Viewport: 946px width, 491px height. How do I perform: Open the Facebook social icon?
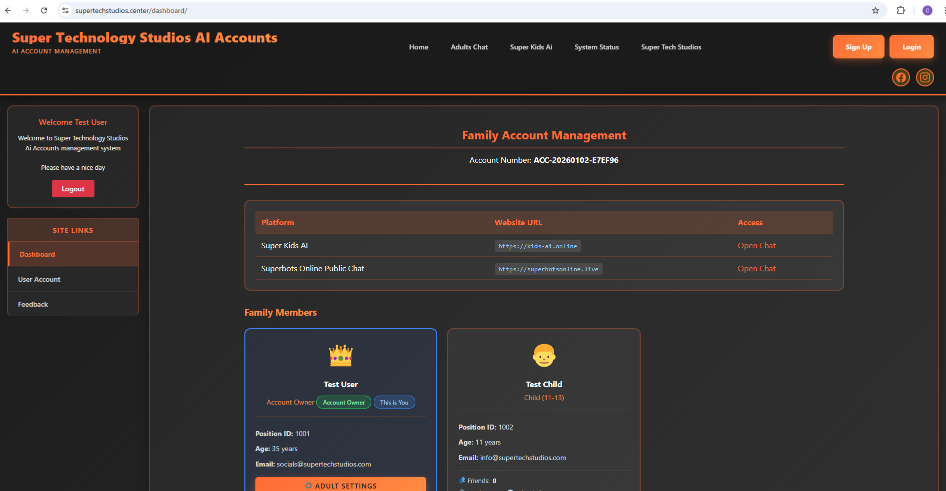pyautogui.click(x=901, y=77)
